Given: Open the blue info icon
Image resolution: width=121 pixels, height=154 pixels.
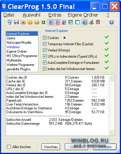Looking at the screenshot, I should (112, 22).
